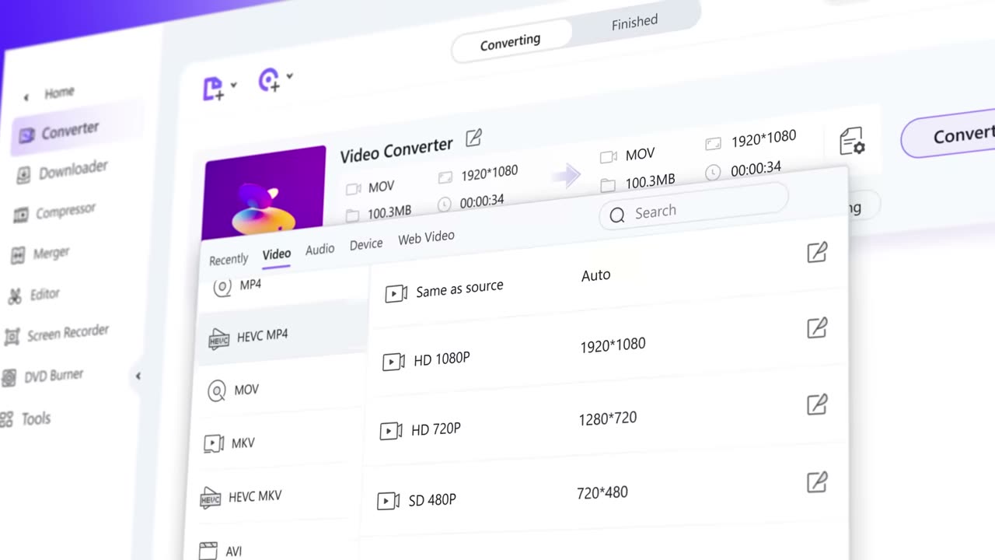Select the Recently format tab
Screen dimensions: 995x560
[229, 259]
